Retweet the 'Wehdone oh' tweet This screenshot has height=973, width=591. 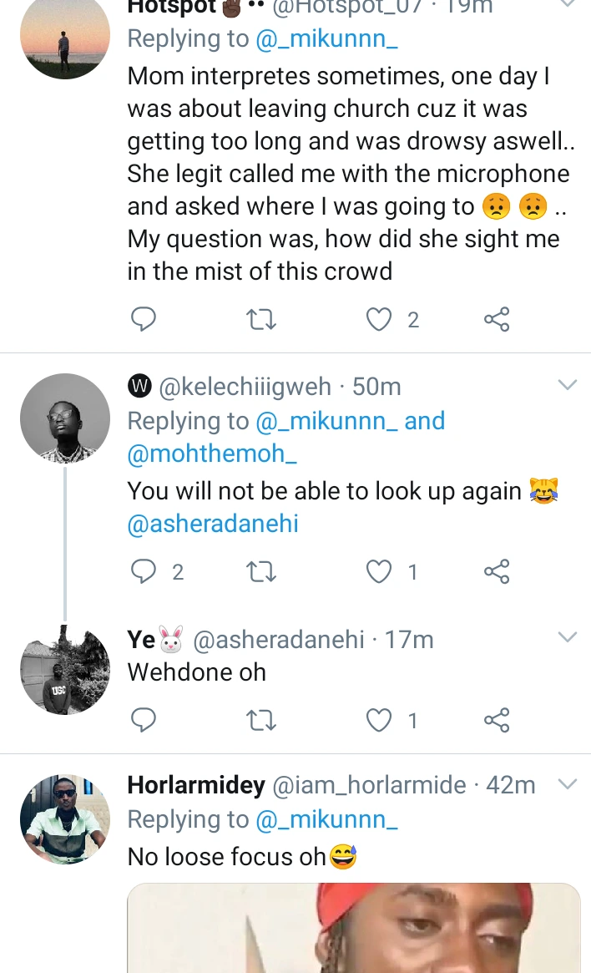262,720
